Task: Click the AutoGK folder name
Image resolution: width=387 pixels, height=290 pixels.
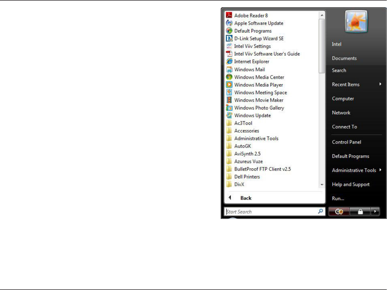Action: coord(243,146)
